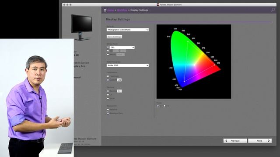
Task: Click the Workflow breadcrumb link
Action: point(122,10)
